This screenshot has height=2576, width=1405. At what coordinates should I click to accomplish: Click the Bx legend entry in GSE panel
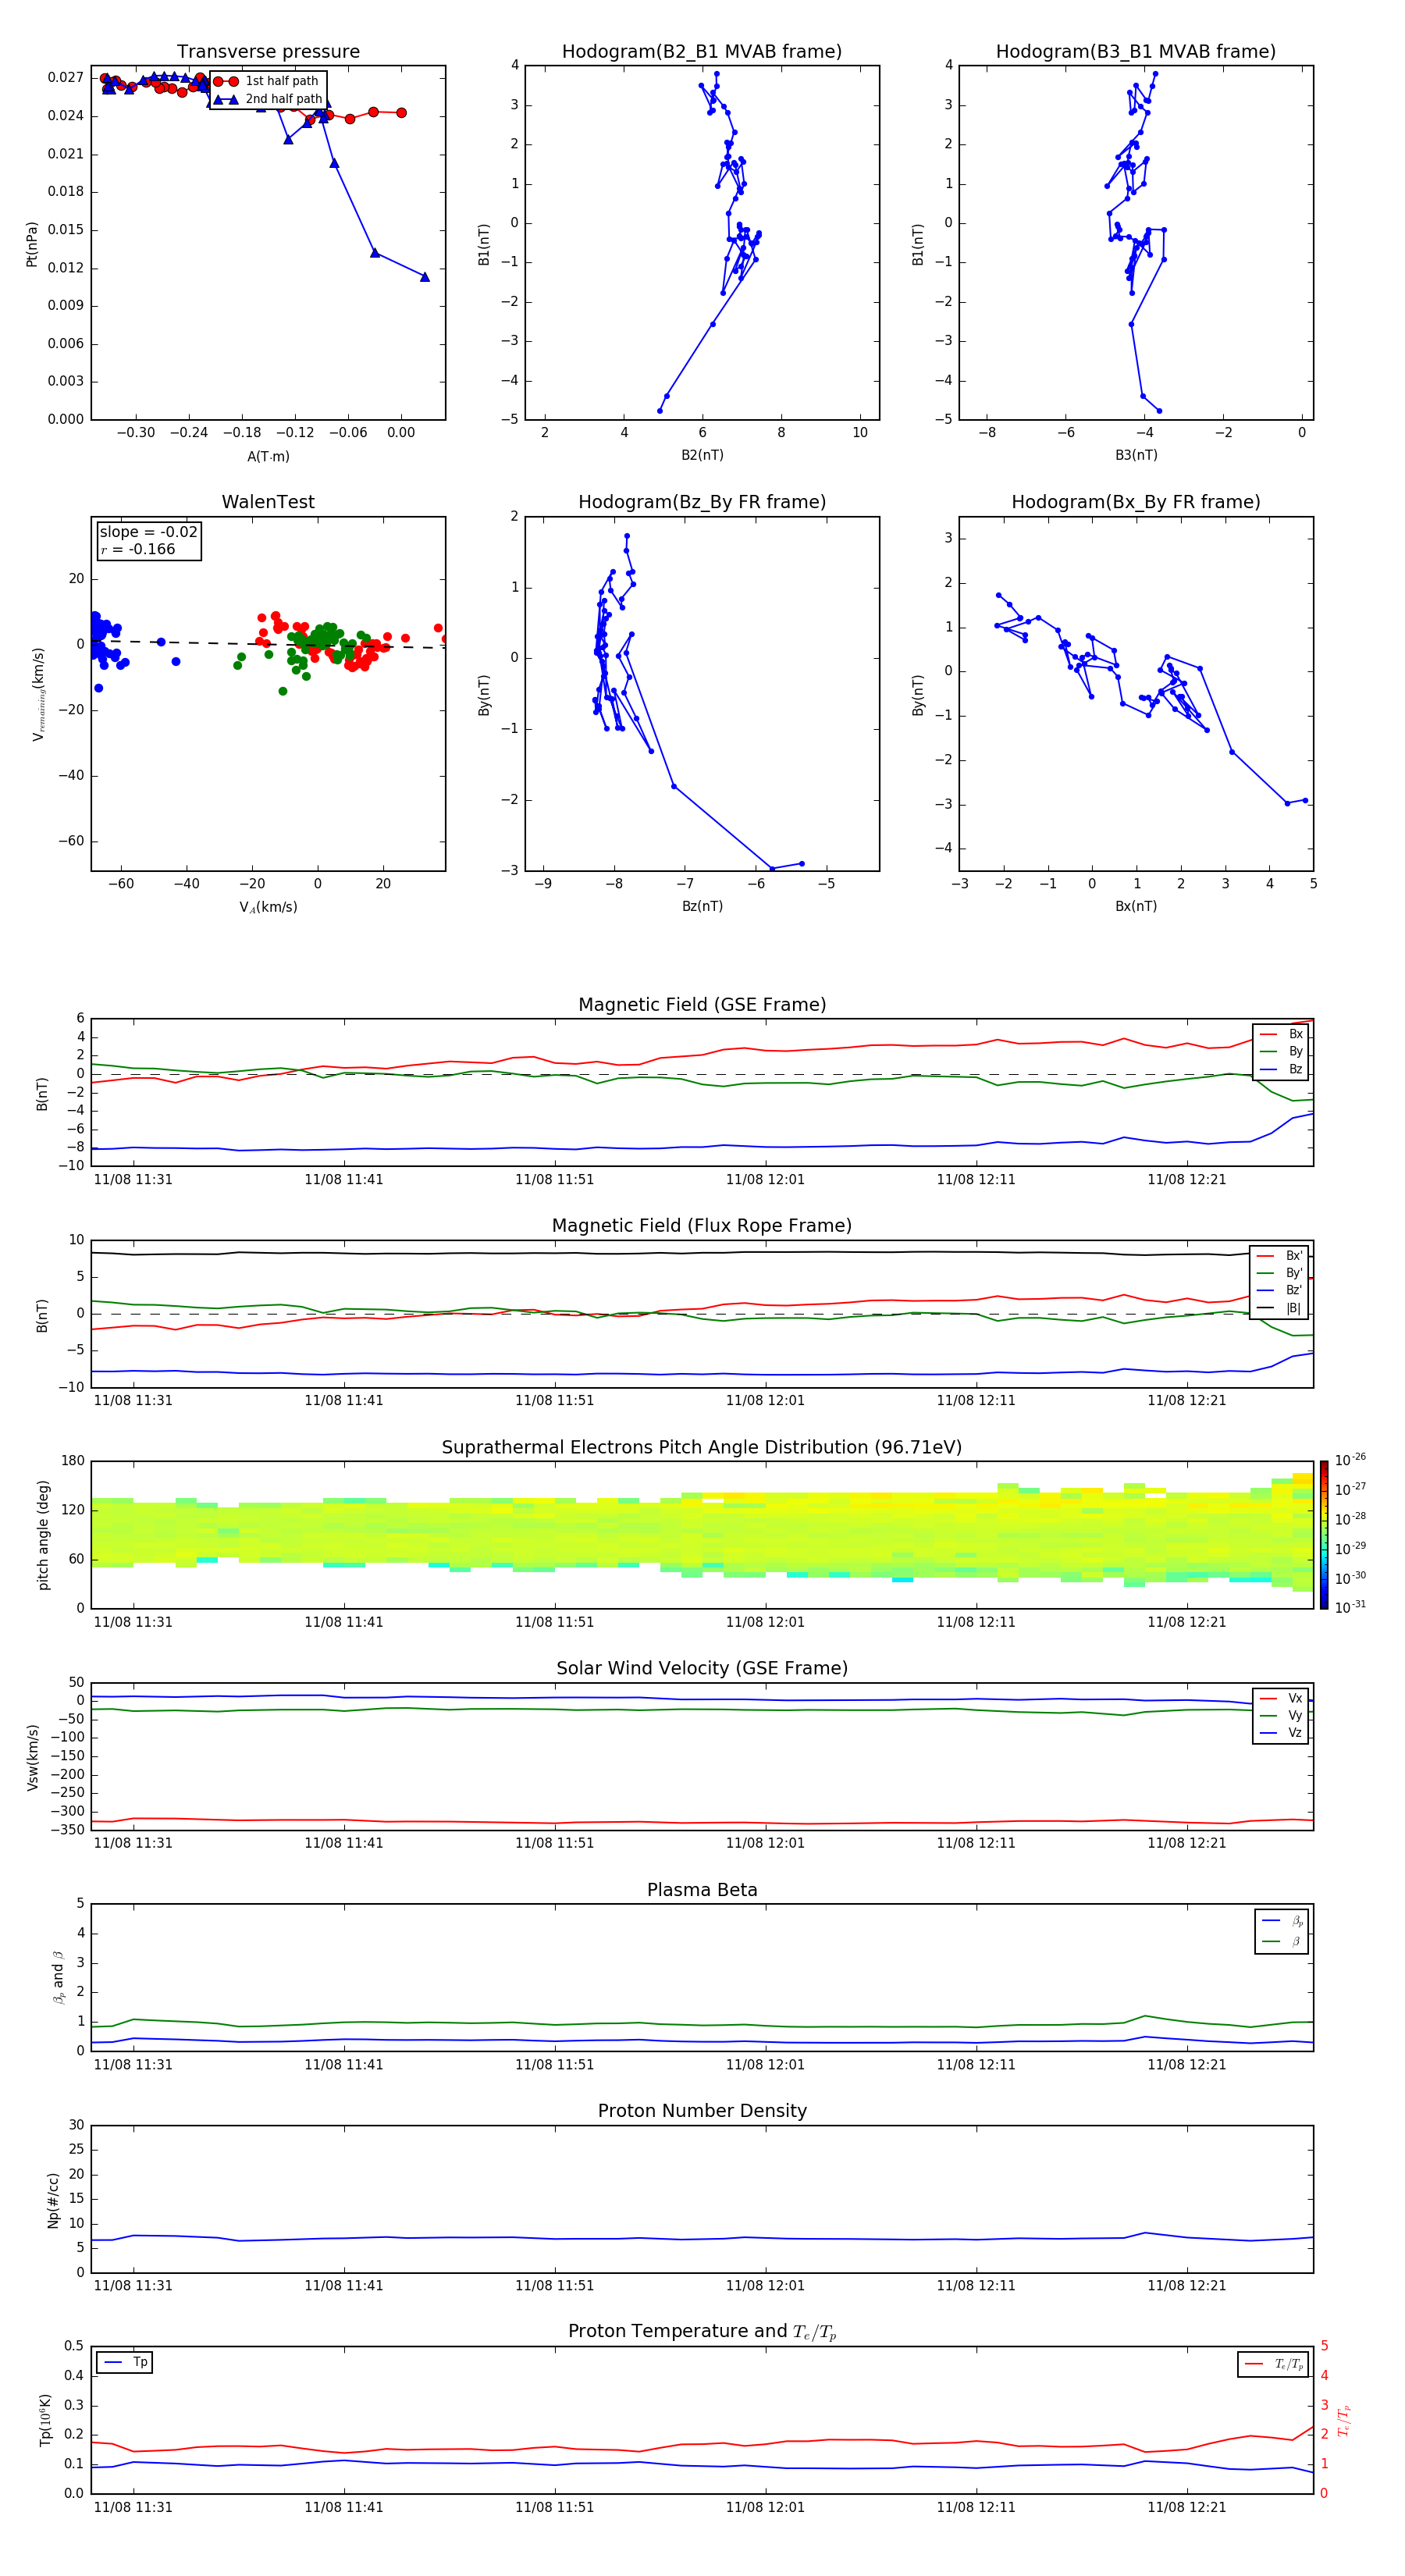point(1281,1035)
